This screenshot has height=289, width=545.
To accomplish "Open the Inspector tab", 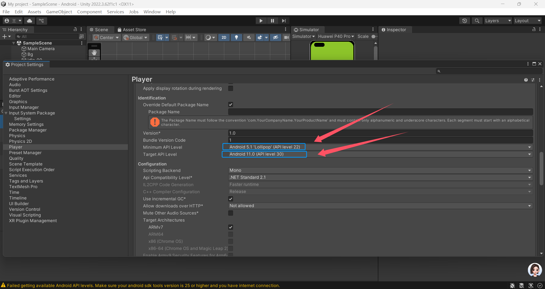I will pyautogui.click(x=394, y=29).
